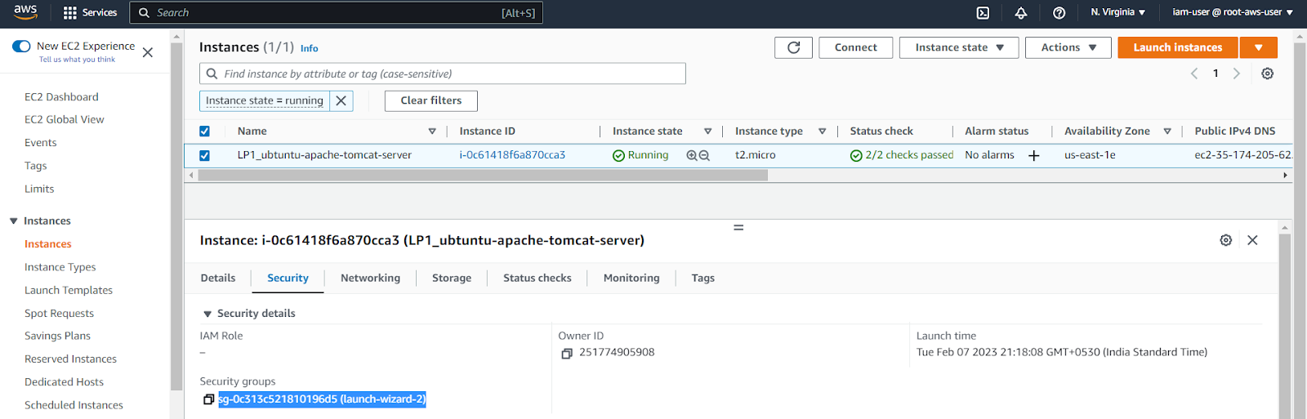The image size is (1307, 419).
Task: Open the iam-user account menu
Action: click(1233, 12)
